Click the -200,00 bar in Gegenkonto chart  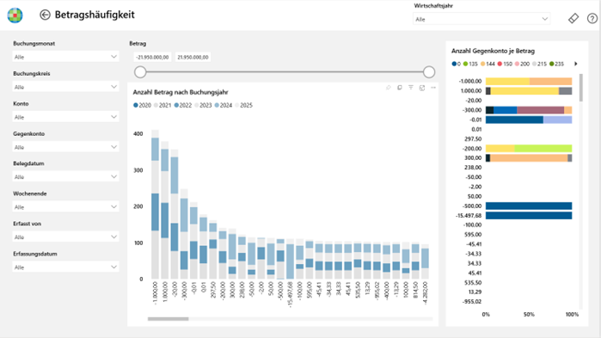529,148
